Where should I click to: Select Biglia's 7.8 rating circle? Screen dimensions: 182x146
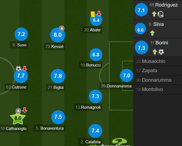tap(58, 76)
